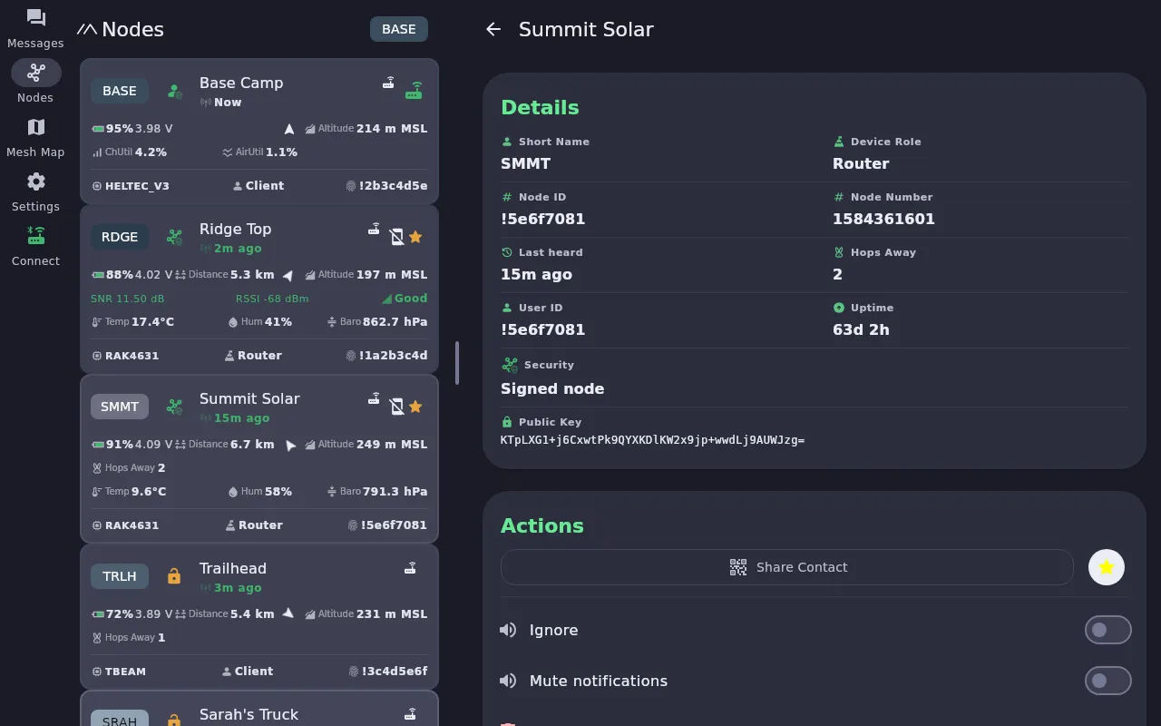Click the BASE chip in the Nodes header
The height and width of the screenshot is (726, 1161).
pos(399,29)
